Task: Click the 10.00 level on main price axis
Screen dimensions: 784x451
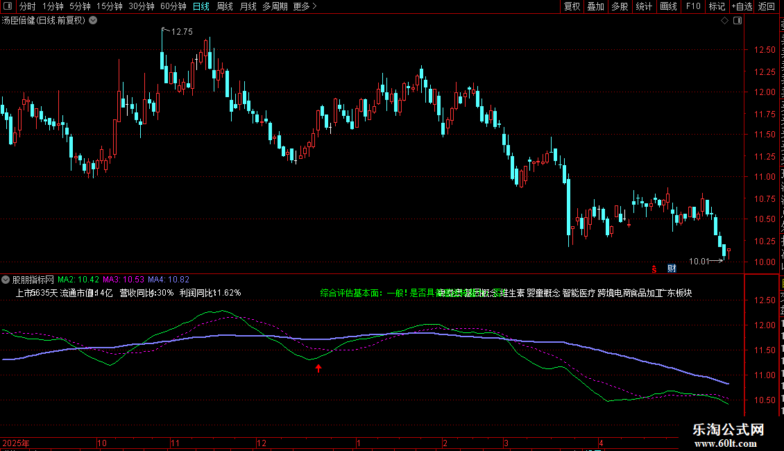Action: [765, 262]
